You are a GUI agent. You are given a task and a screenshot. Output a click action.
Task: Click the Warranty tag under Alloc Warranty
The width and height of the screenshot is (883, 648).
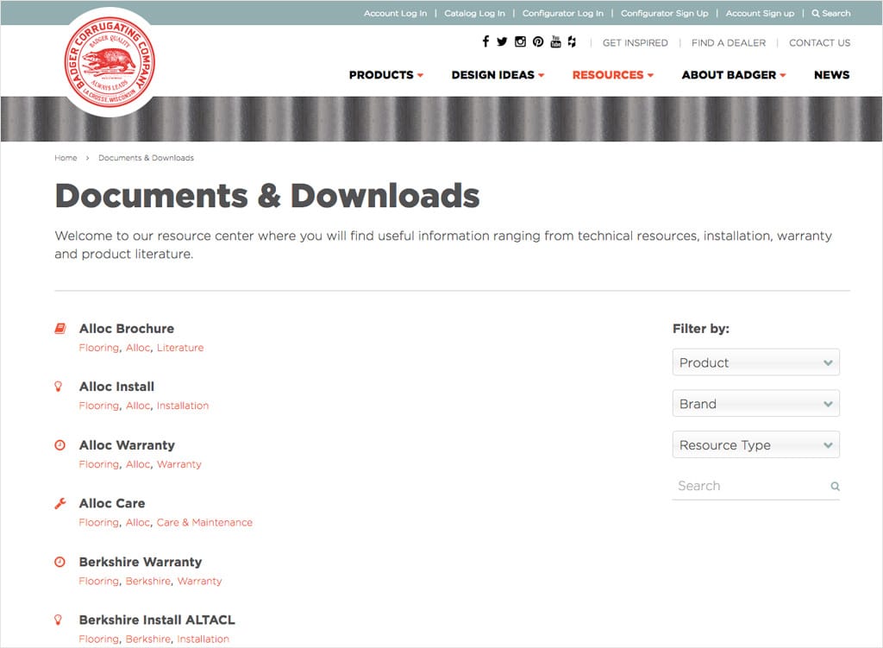pyautogui.click(x=179, y=464)
